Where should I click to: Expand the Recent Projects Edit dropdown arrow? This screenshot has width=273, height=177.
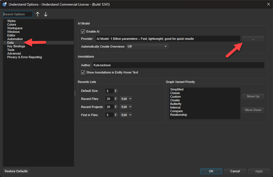coord(130,107)
